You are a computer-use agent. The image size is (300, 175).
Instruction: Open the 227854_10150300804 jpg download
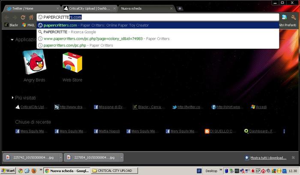92,157
